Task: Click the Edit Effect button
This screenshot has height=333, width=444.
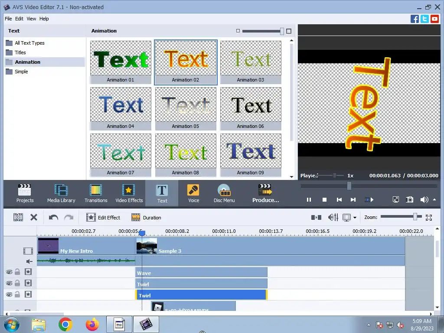Action: tap(103, 218)
